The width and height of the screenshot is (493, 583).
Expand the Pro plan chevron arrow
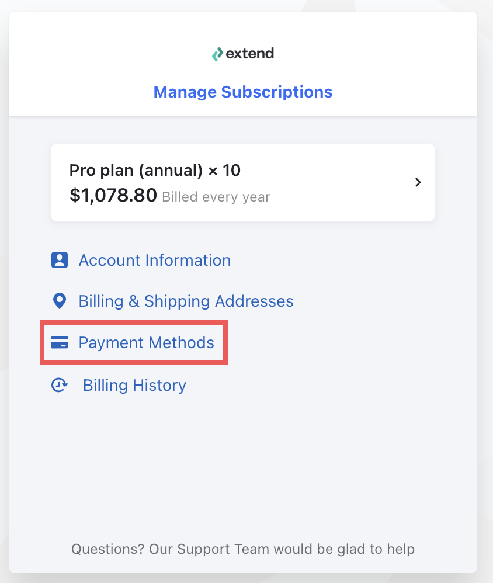pyautogui.click(x=418, y=182)
